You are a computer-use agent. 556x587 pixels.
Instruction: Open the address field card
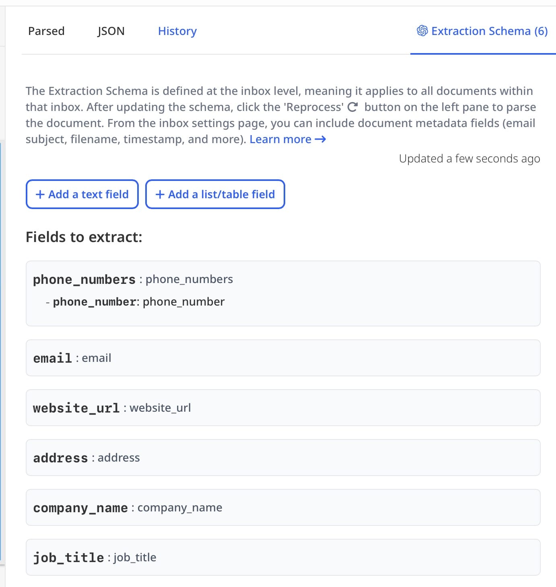coord(283,458)
